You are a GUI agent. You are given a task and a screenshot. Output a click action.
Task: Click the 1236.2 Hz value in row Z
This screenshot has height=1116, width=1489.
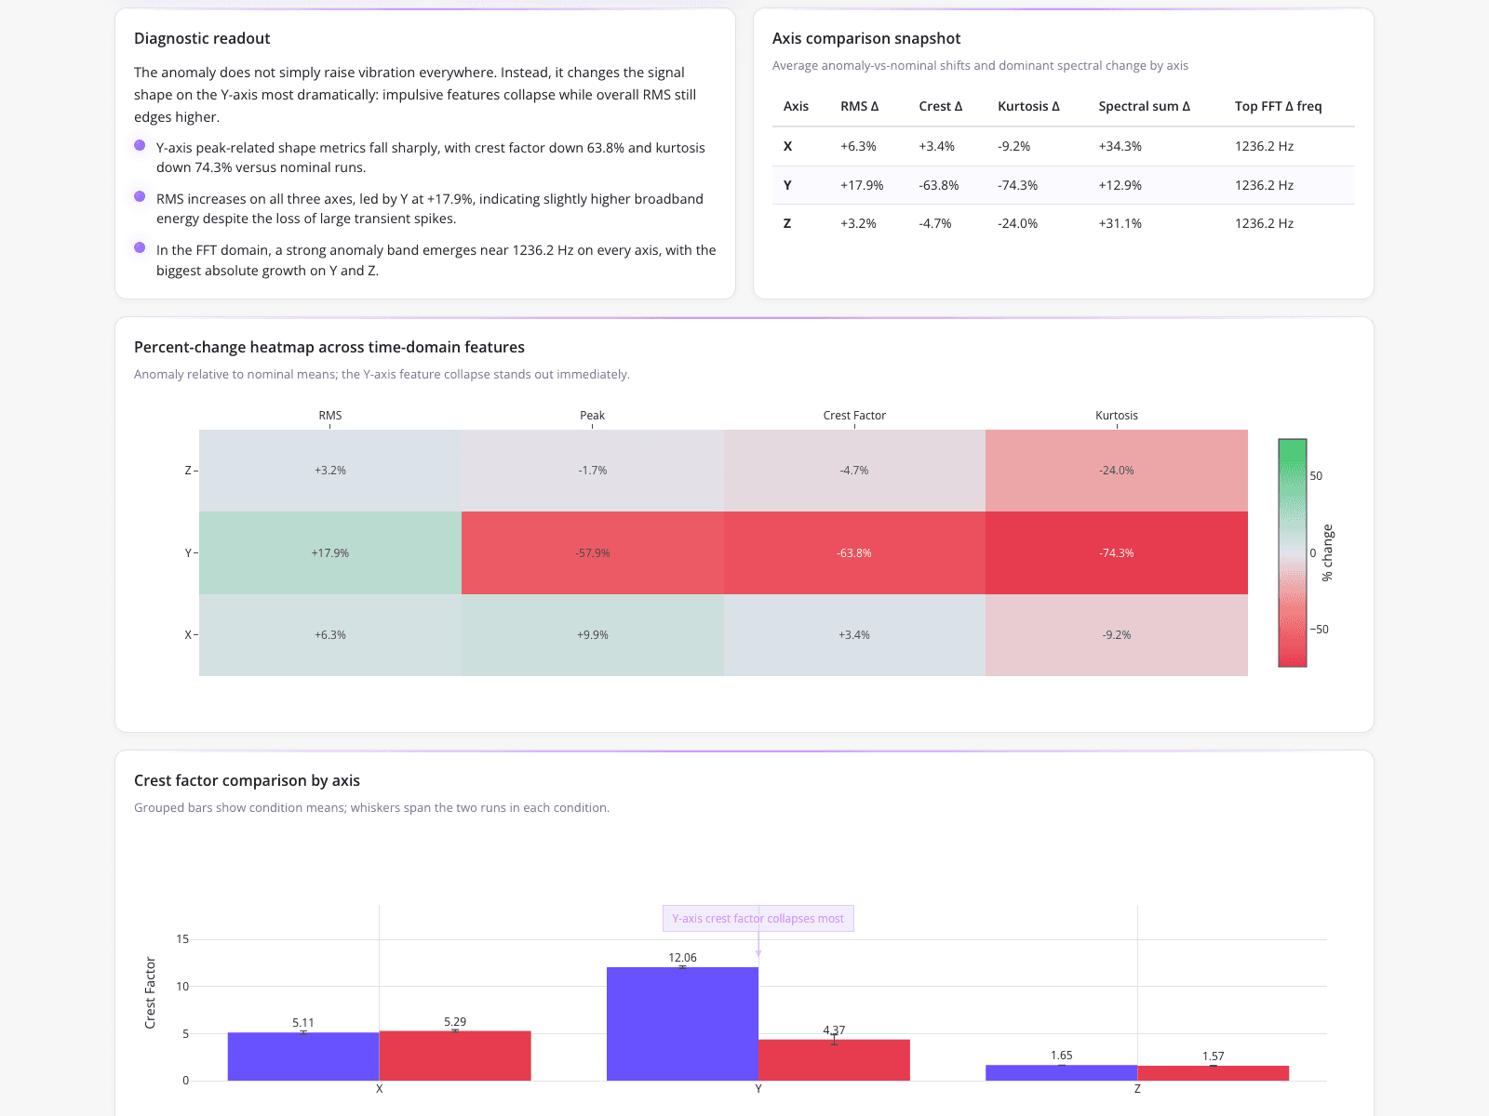[x=1264, y=223]
